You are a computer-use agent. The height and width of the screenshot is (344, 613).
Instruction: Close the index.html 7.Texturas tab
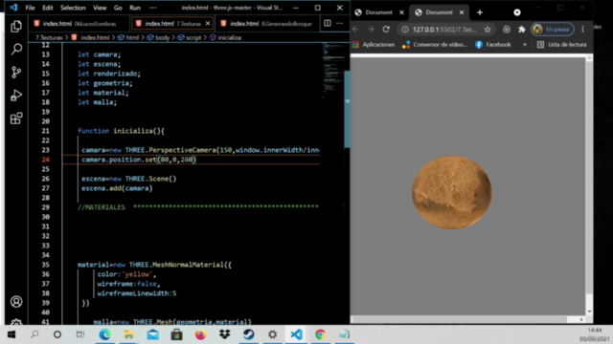(208, 23)
